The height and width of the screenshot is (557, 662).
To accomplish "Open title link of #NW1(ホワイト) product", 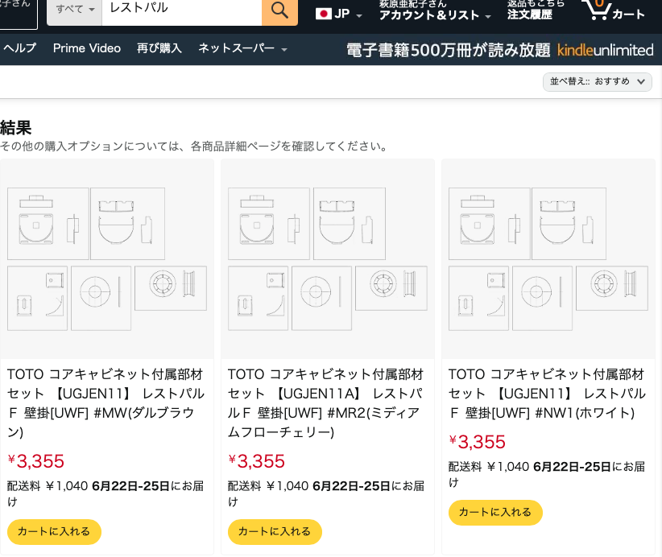I will [547, 394].
